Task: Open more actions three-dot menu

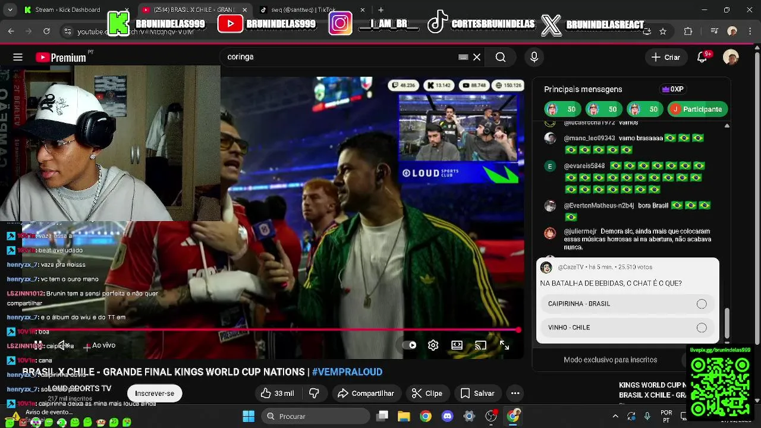Action: pos(515,394)
